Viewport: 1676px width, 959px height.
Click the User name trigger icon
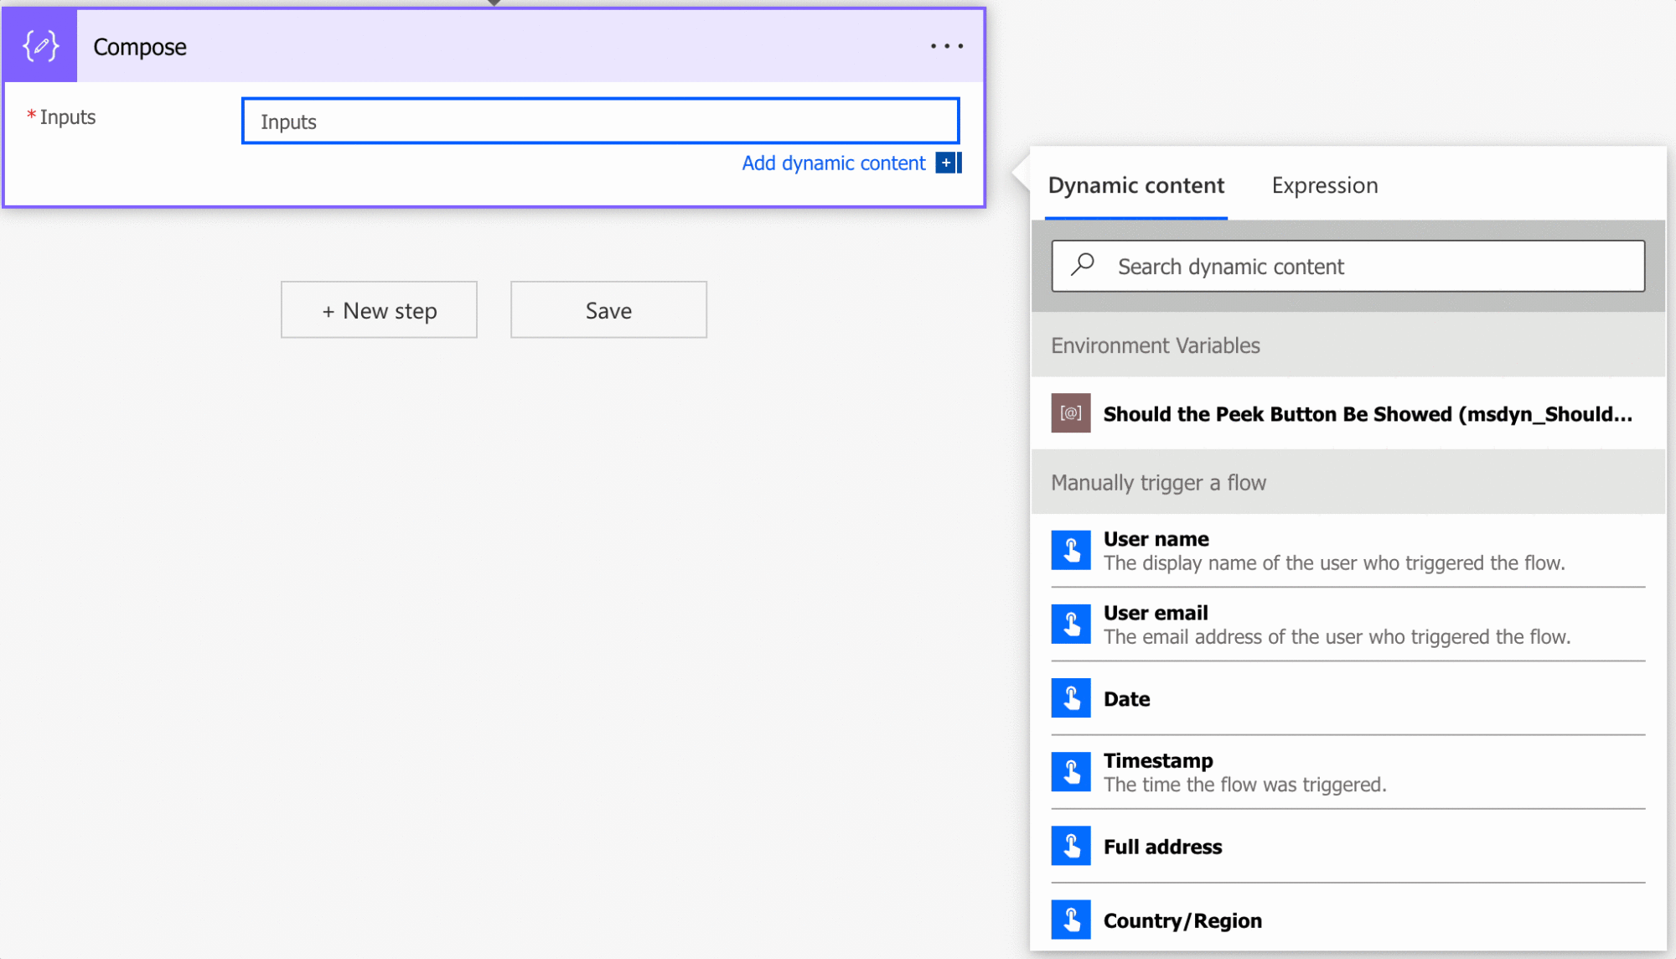[x=1071, y=550]
